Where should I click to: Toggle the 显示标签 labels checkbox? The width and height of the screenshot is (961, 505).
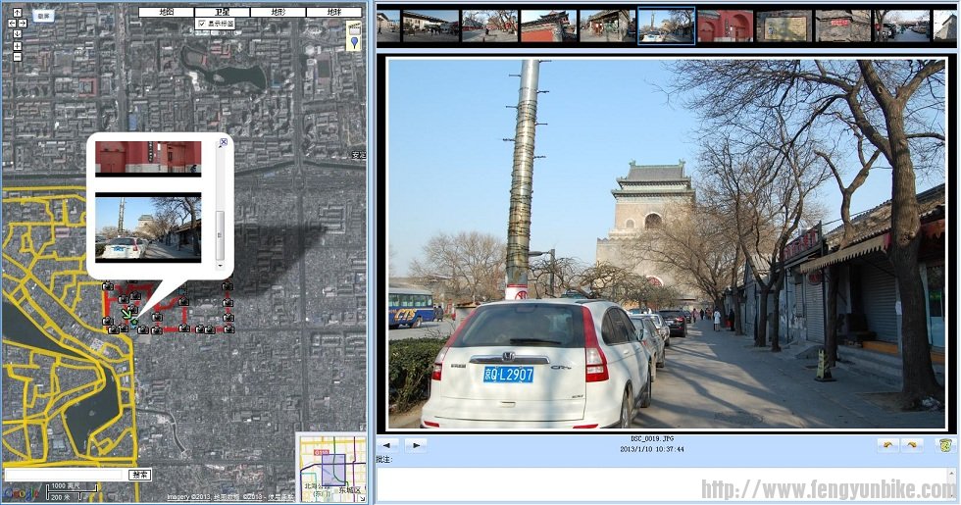202,24
